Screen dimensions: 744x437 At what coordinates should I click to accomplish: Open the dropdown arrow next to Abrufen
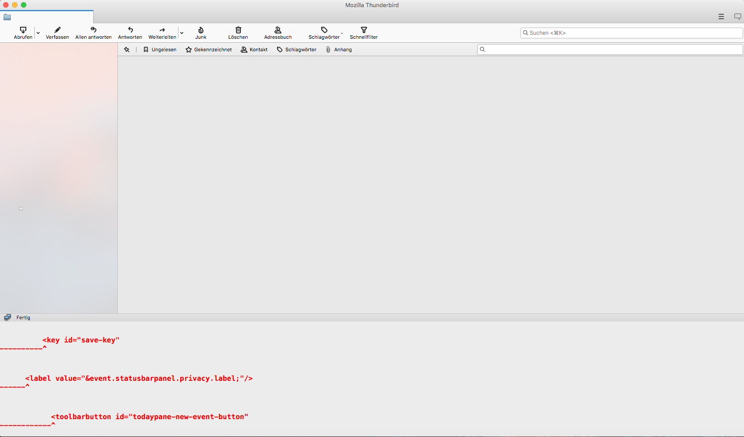38,33
